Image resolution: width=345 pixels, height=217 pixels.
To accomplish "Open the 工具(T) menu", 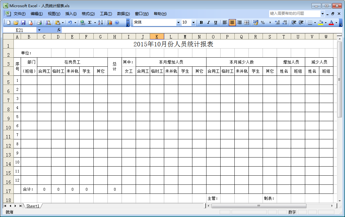I will 106,14.
